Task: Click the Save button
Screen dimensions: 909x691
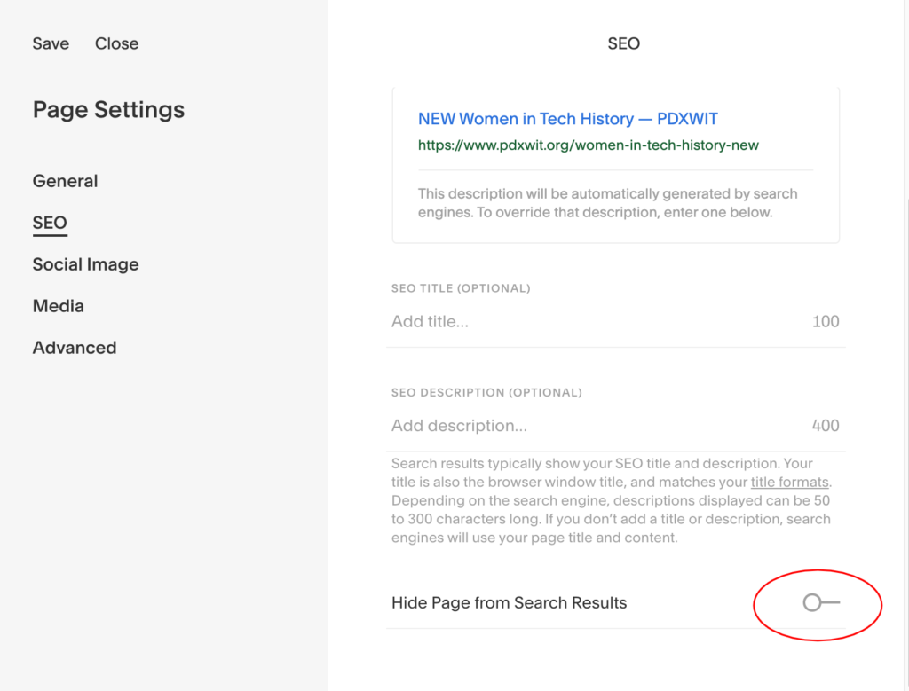Action: [x=51, y=43]
